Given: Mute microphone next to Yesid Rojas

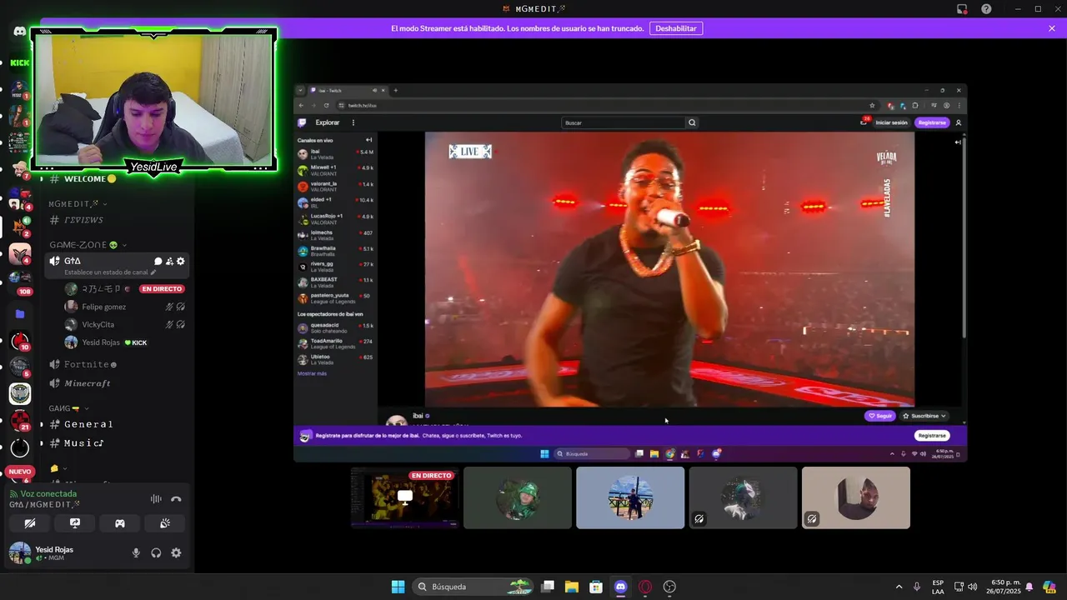Looking at the screenshot, I should click(136, 552).
